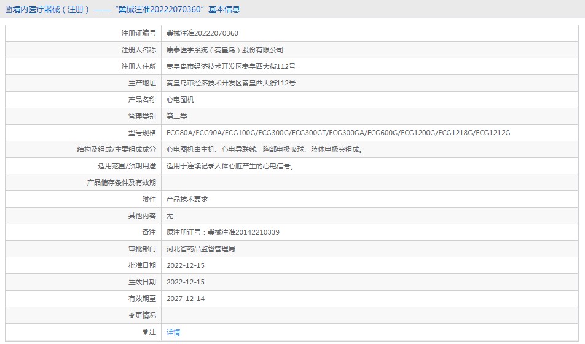Image resolution: width=585 pixels, height=344 pixels.
Task: Select the registration number 冀械注准20222070360 in the table
Action: click(202, 33)
